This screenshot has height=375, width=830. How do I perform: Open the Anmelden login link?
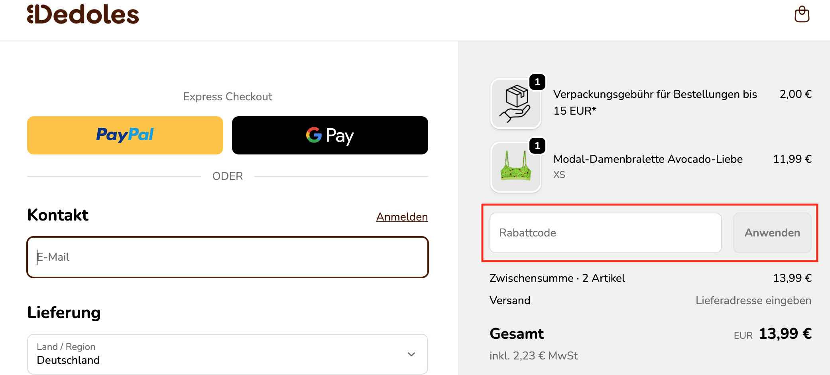click(x=402, y=217)
